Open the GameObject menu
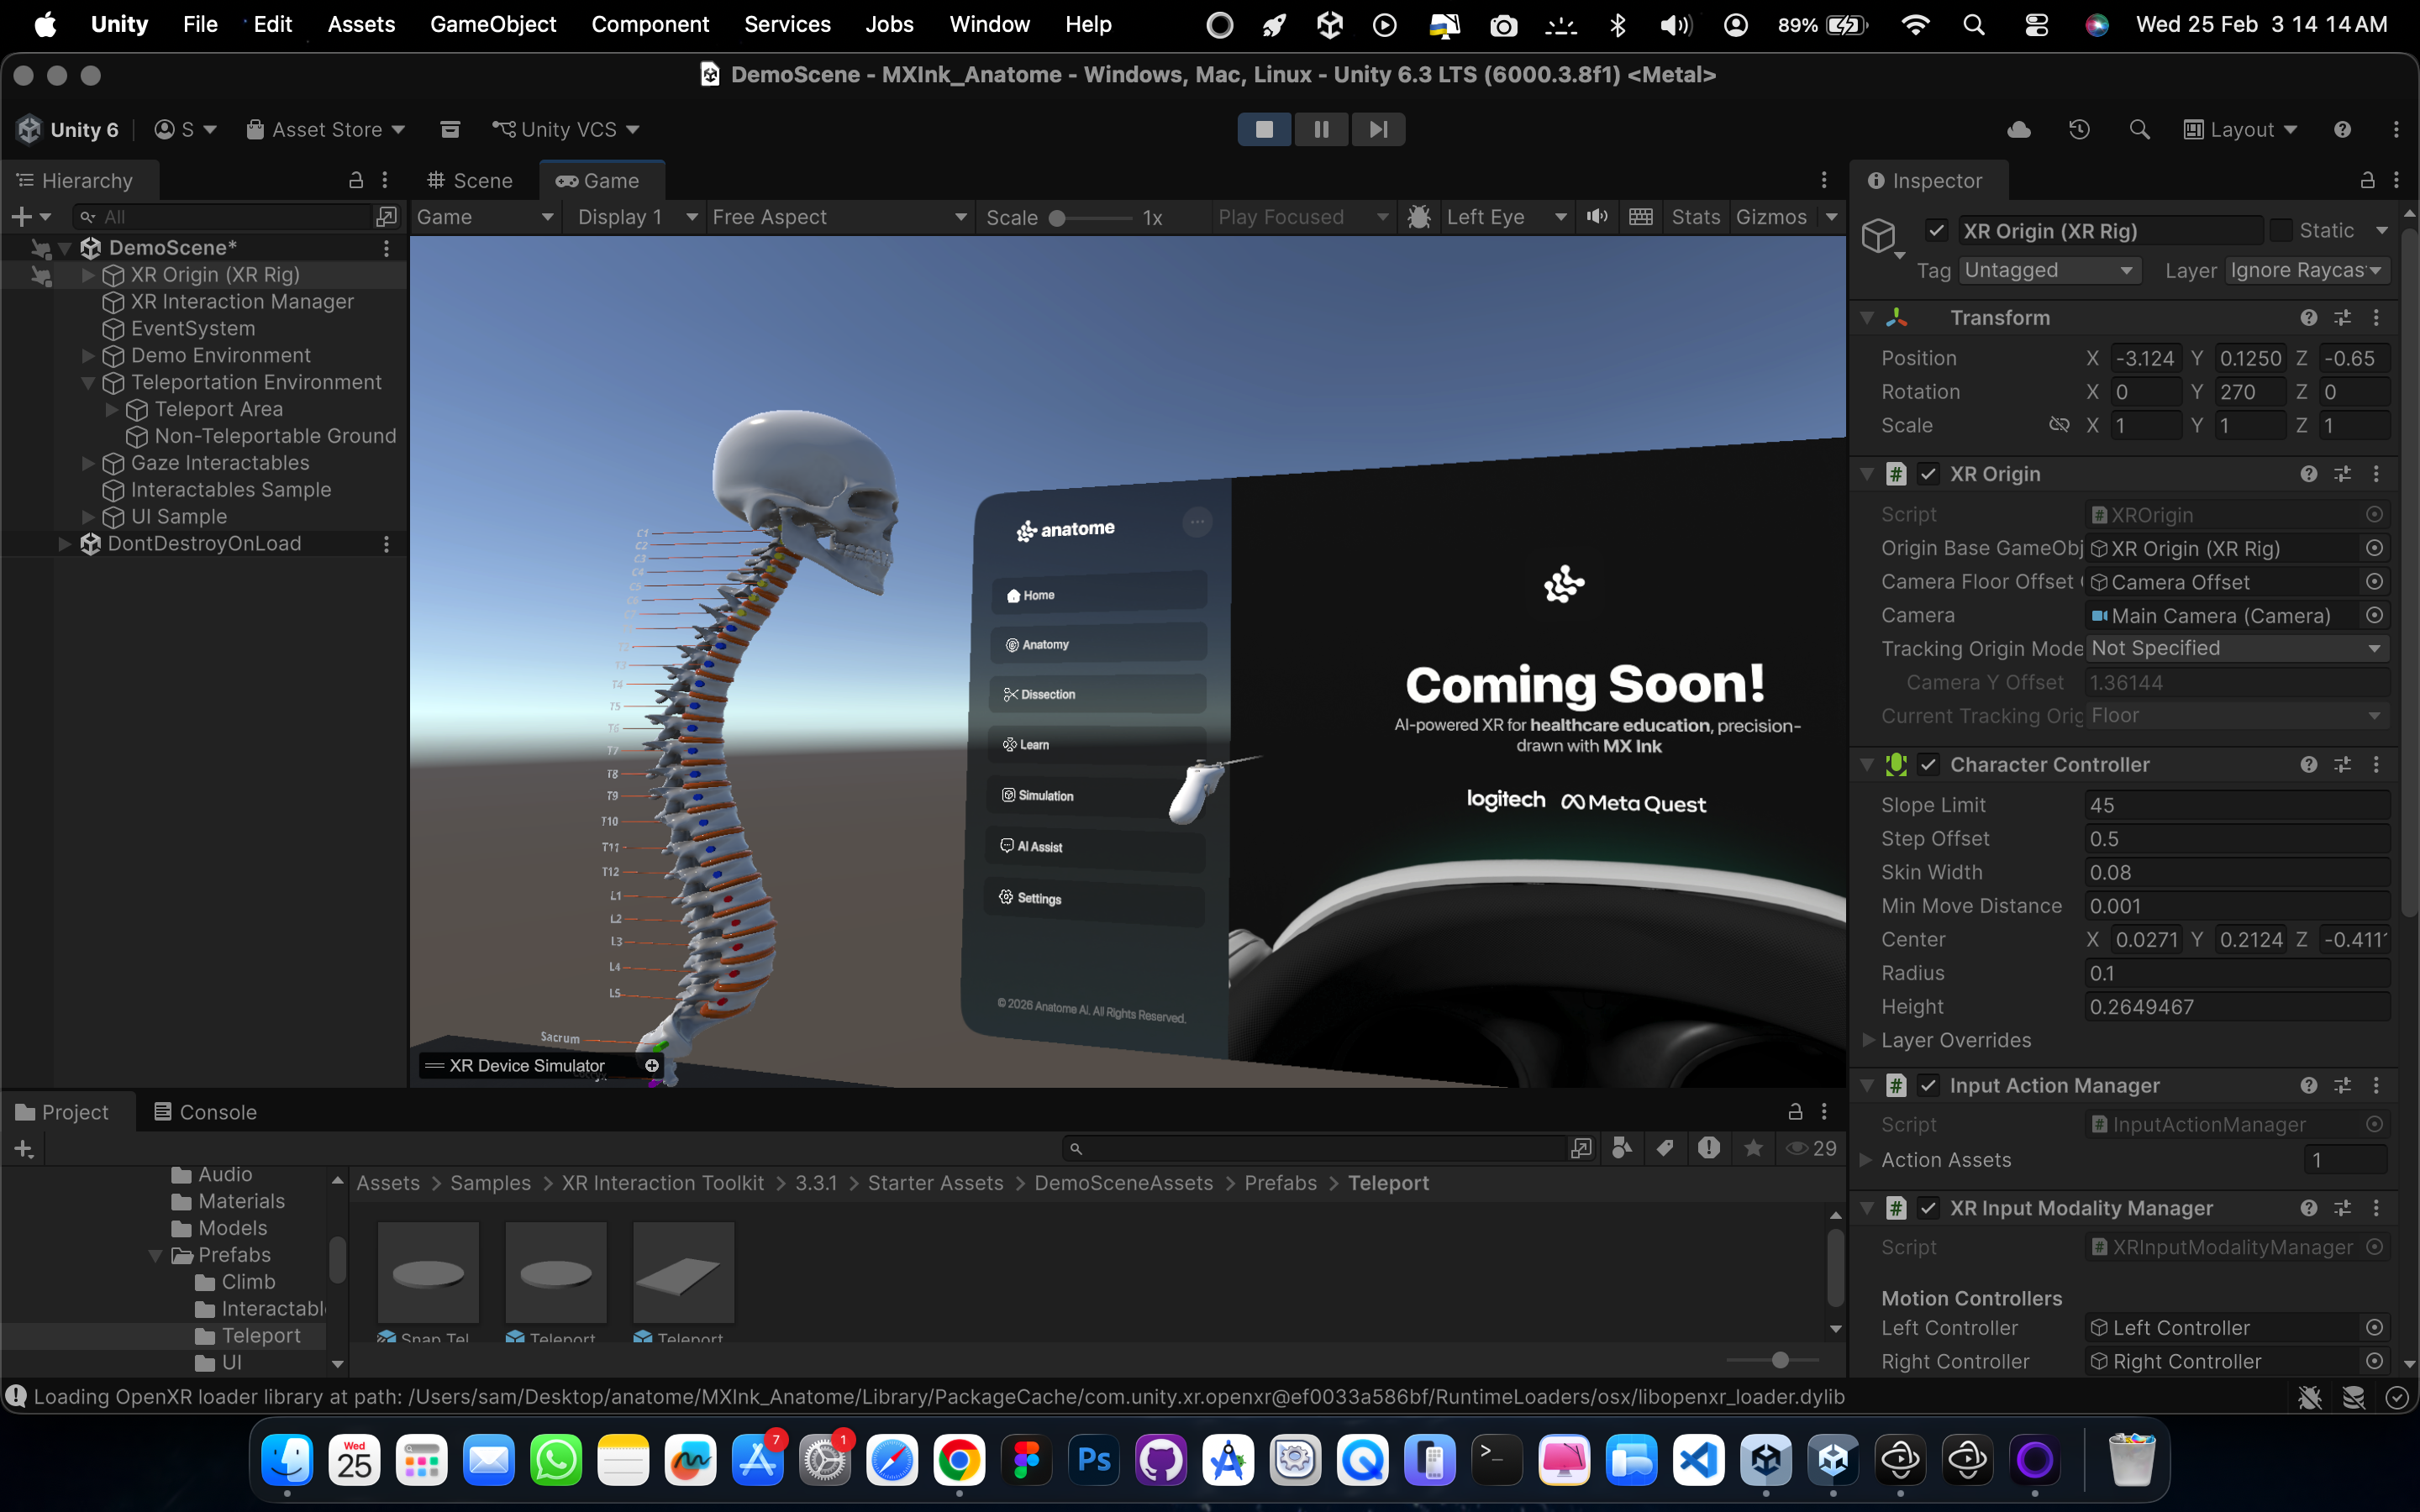 [492, 24]
